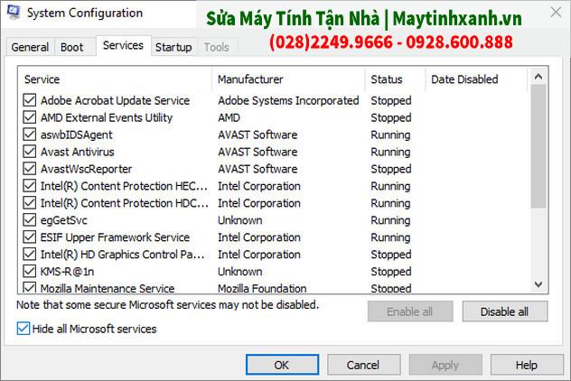
Task: Switch to the General tab
Action: click(x=30, y=47)
